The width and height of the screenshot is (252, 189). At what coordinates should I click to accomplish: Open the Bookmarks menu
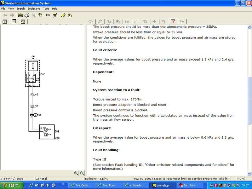(34, 9)
